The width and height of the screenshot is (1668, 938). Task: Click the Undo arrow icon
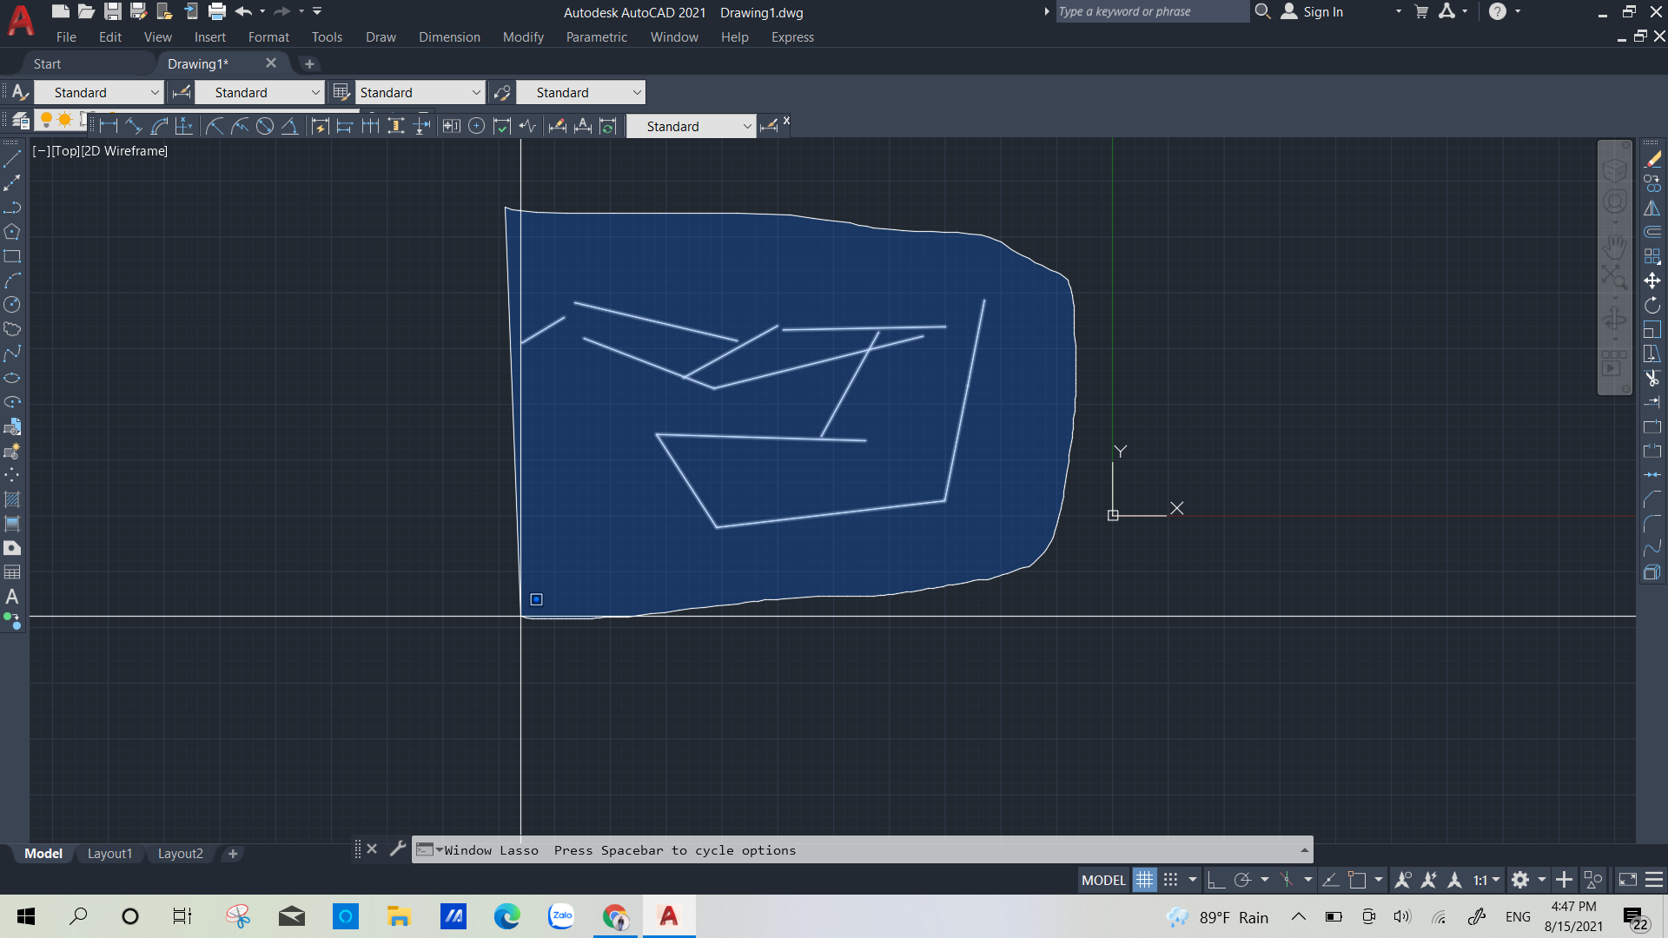[243, 11]
